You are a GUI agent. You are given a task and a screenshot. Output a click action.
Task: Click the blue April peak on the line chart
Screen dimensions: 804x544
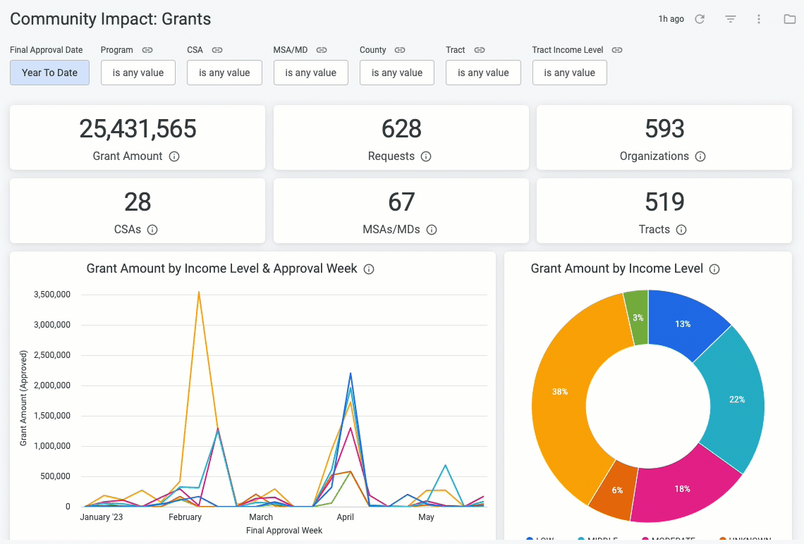351,374
